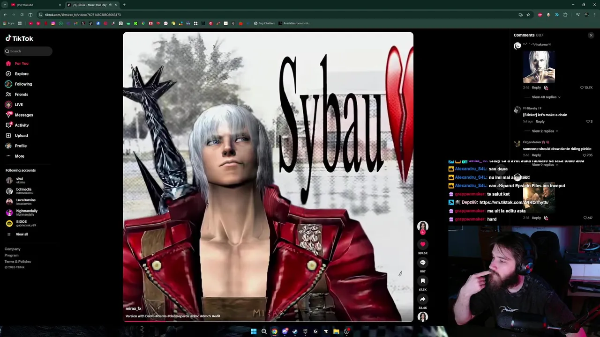Open the tab search dropdown arrow
Viewport: 600px width, 337px height.
click(x=4, y=5)
